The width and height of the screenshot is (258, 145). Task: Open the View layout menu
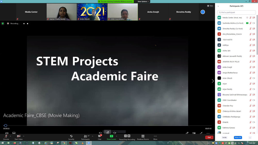point(210,6)
